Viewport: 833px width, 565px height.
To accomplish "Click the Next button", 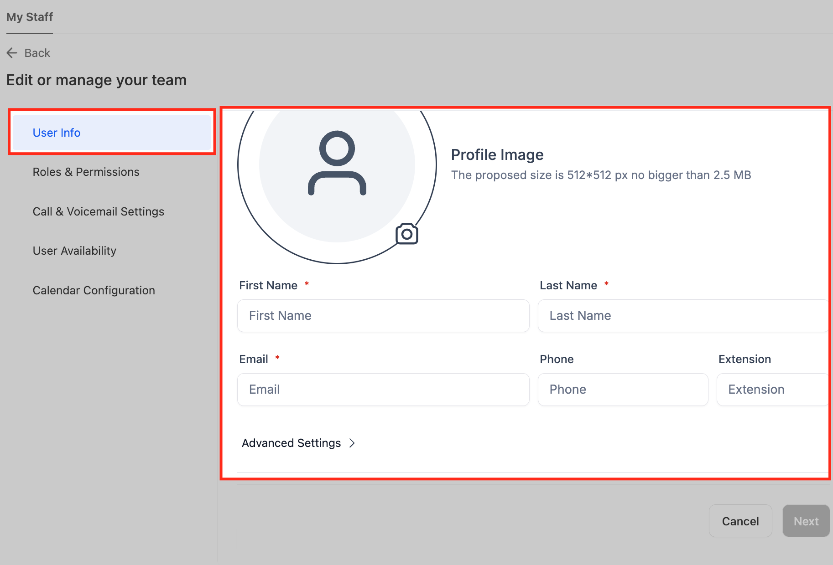I will pyautogui.click(x=806, y=521).
